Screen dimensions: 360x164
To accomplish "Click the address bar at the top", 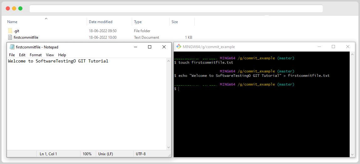I will coord(176,8).
